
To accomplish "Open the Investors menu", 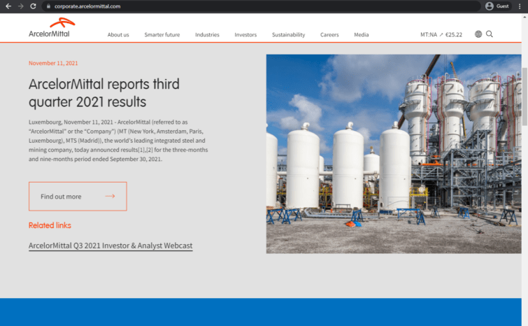I will click(x=245, y=35).
